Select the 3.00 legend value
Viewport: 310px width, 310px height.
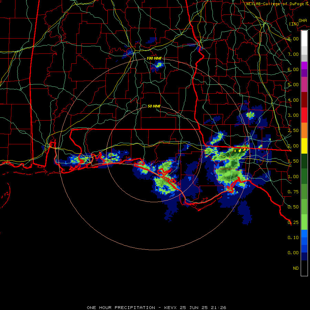pos(293,115)
